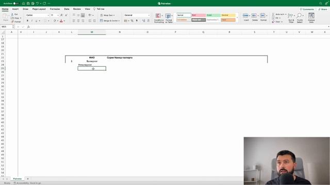Click the Undo arrow icon

pos(37,4)
